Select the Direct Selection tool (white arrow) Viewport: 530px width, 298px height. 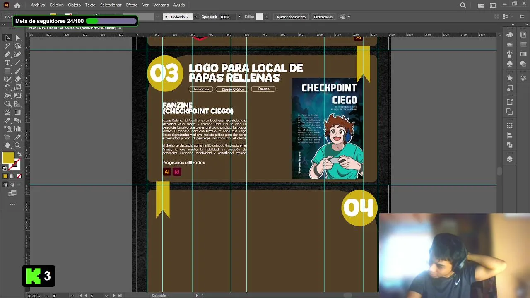pyautogui.click(x=18, y=38)
